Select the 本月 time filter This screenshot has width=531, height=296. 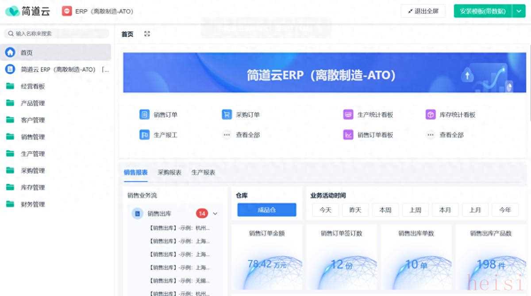coord(445,210)
